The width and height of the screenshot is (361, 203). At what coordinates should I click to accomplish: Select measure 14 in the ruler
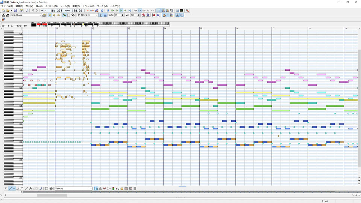[165, 29]
